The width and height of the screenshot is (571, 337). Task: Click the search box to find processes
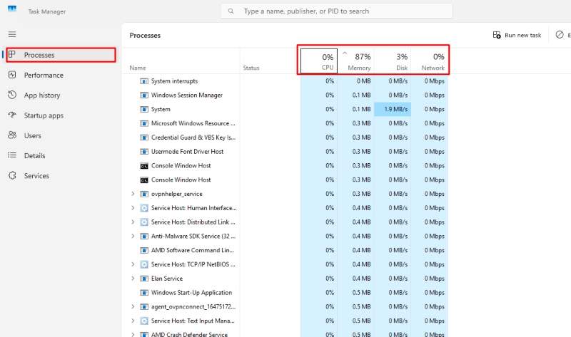point(335,11)
